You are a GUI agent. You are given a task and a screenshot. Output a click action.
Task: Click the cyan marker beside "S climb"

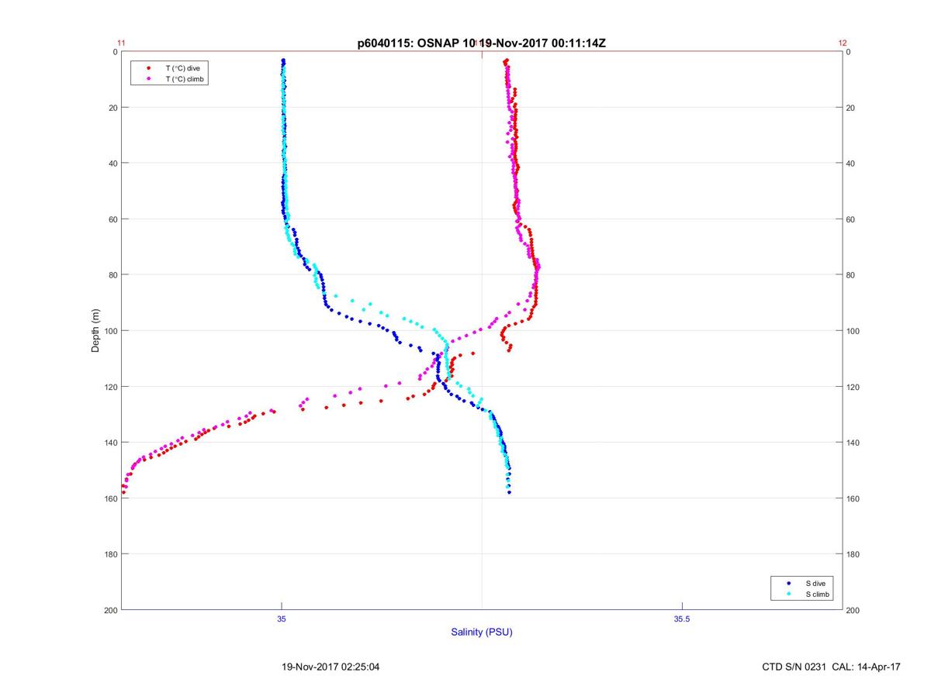[788, 594]
